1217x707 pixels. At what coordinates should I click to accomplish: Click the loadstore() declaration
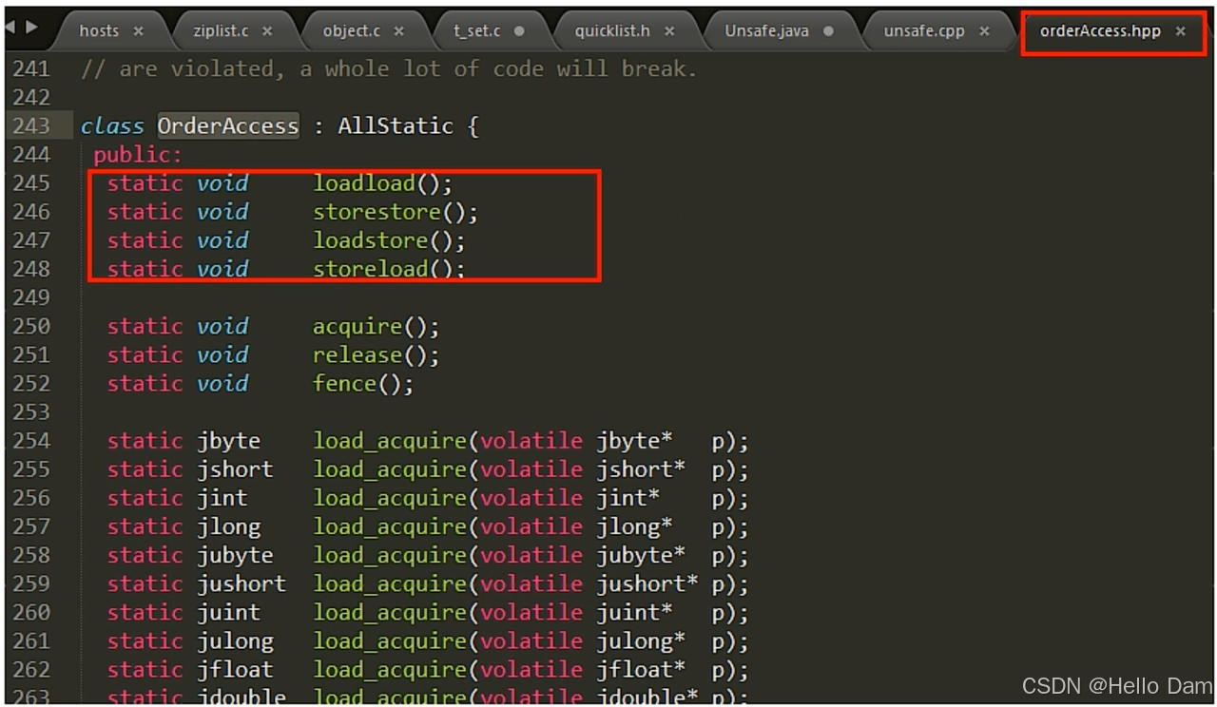click(390, 239)
